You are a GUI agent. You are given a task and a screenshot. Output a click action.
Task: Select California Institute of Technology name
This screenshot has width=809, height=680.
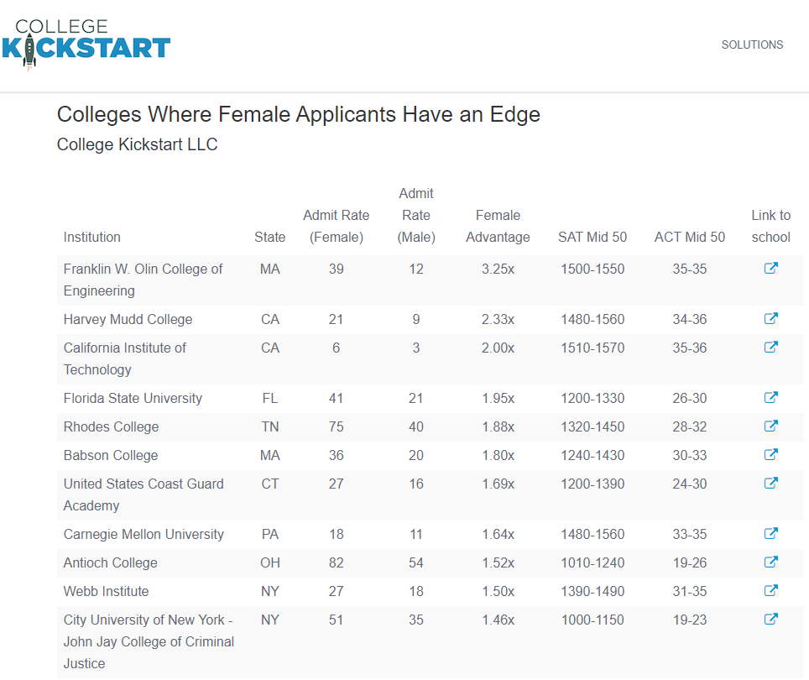(125, 358)
